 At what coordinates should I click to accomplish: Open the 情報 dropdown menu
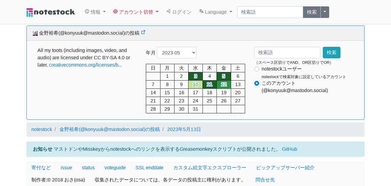tap(95, 12)
